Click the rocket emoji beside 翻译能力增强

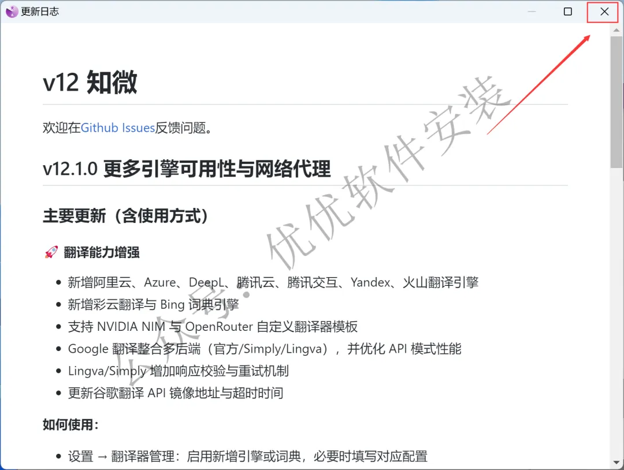51,252
